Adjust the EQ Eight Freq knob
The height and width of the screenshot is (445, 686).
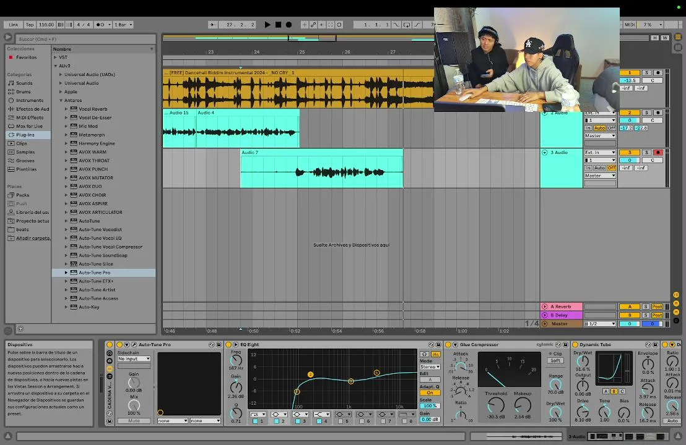[236, 360]
